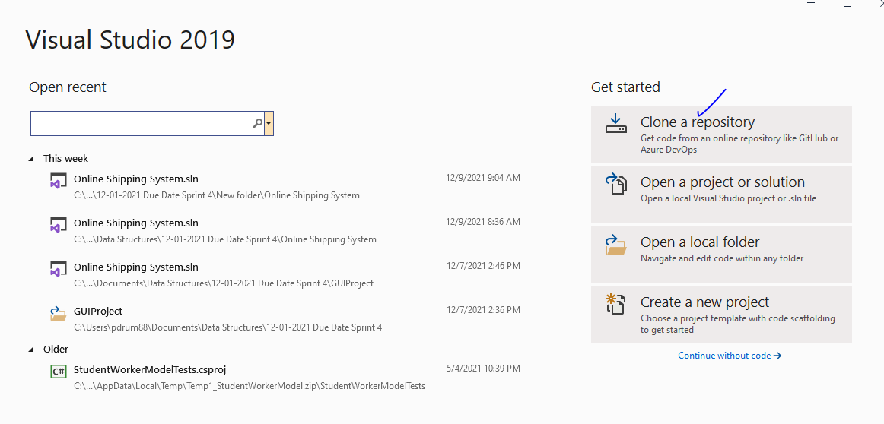Viewport: 884px width, 424px height.
Task: Follow the Continue without code link
Action: [x=730, y=356]
